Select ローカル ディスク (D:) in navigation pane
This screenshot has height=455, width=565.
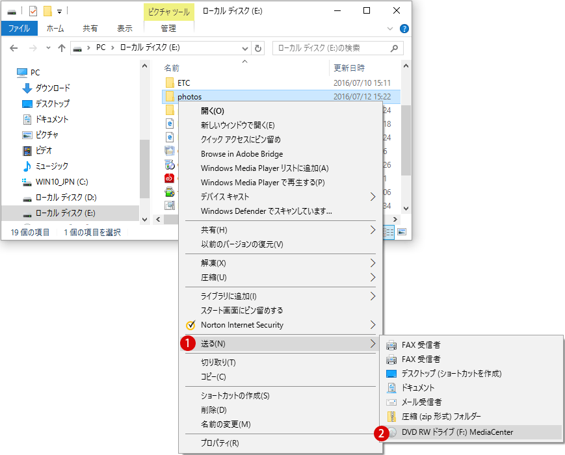tap(66, 197)
